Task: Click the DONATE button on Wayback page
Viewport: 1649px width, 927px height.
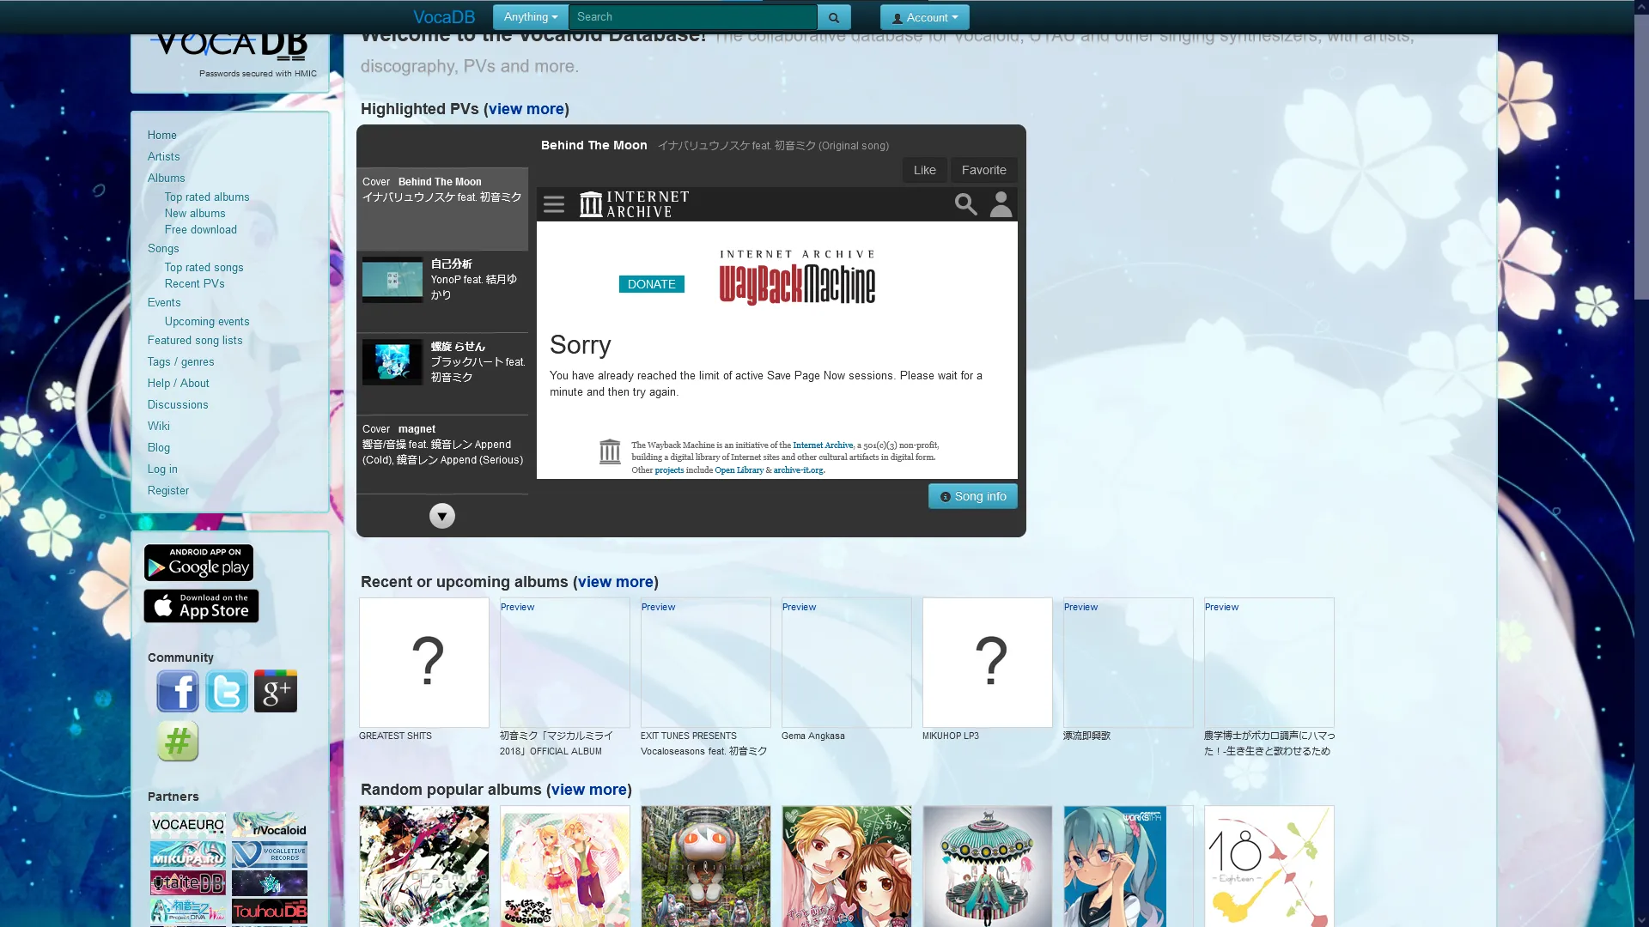Action: [x=651, y=284]
